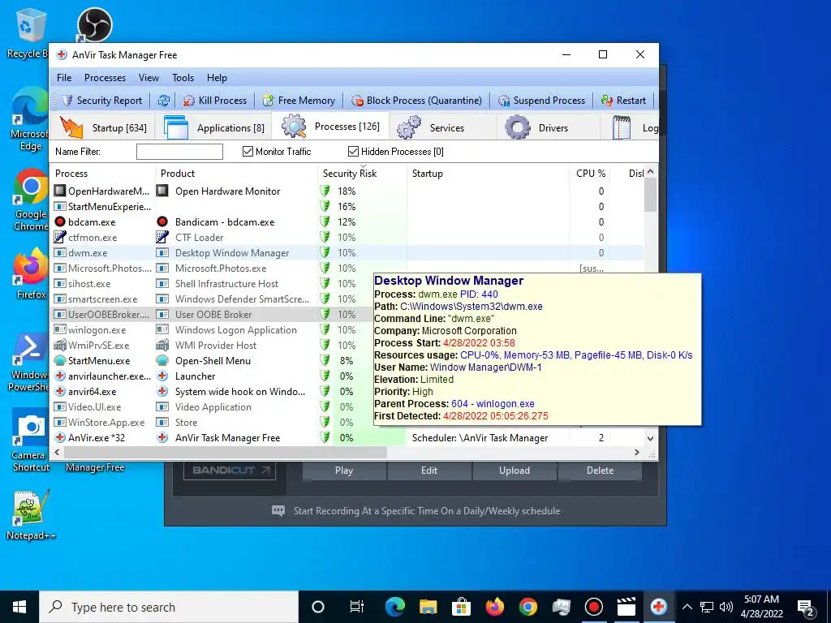Click Upload in the Bandicam window
The height and width of the screenshot is (623, 831).
click(x=514, y=470)
